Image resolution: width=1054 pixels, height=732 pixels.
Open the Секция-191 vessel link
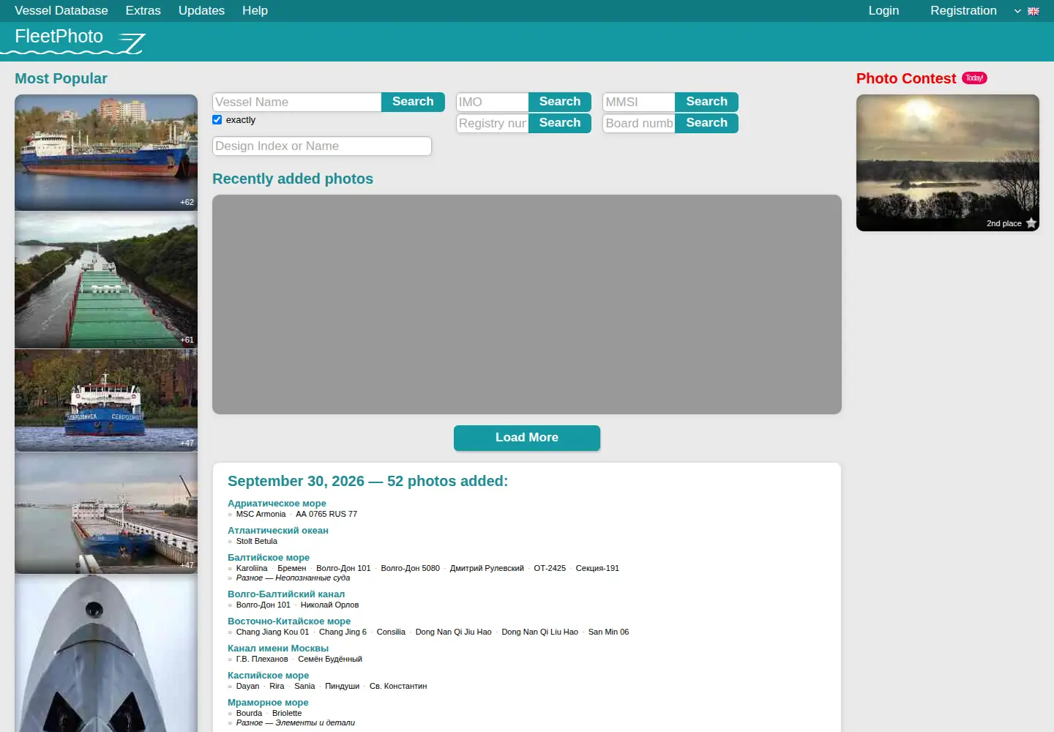point(597,568)
